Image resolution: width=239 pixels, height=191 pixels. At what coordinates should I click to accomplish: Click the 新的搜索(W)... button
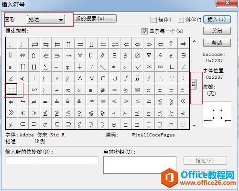pos(95,19)
